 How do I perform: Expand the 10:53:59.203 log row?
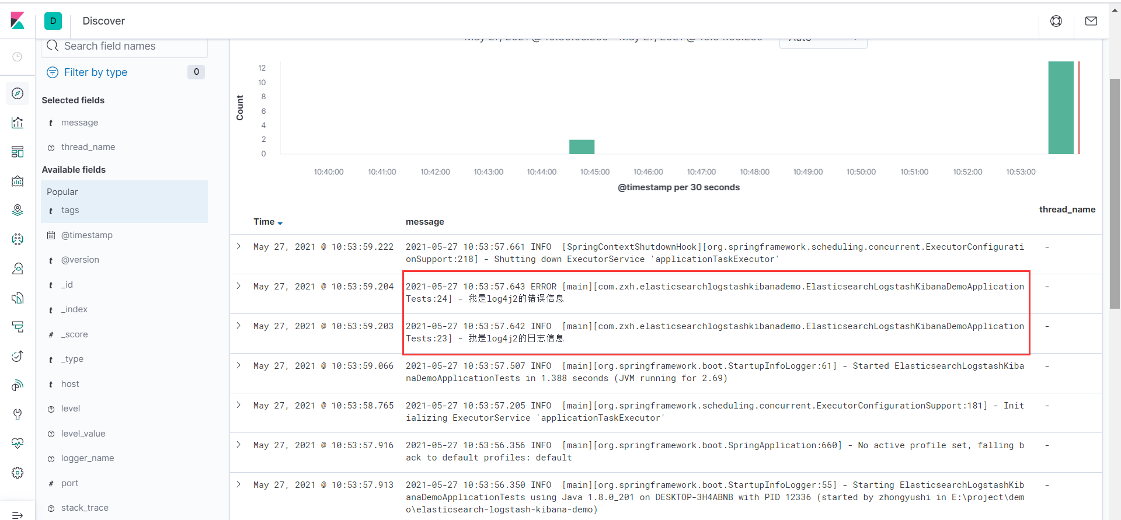tap(239, 326)
